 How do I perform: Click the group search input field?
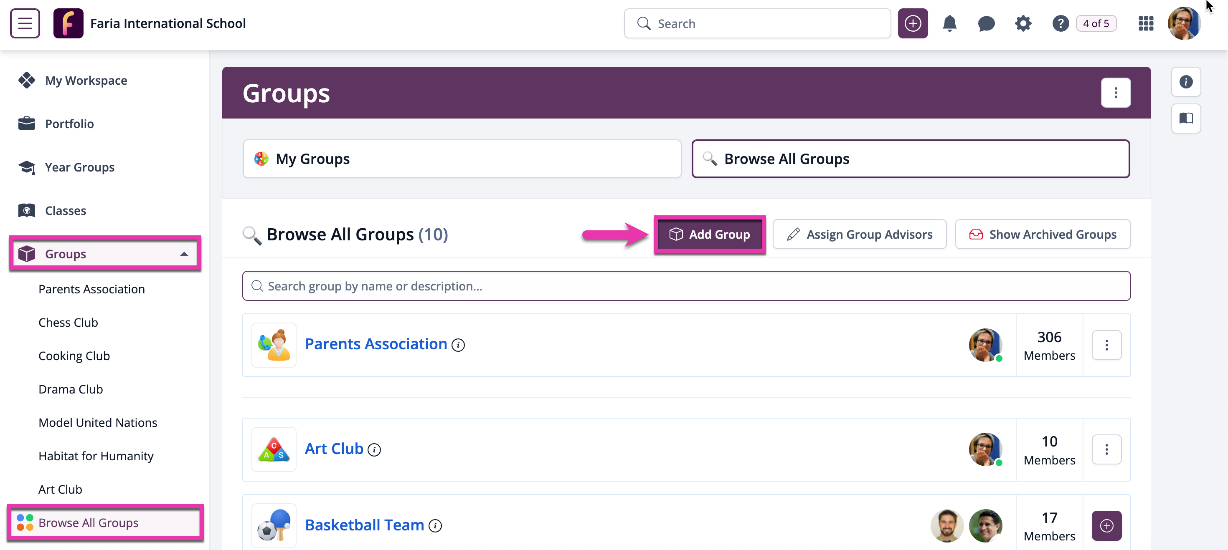coord(686,285)
